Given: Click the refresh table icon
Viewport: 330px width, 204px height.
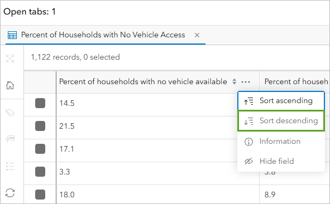Looking at the screenshot, I should pos(10,193).
